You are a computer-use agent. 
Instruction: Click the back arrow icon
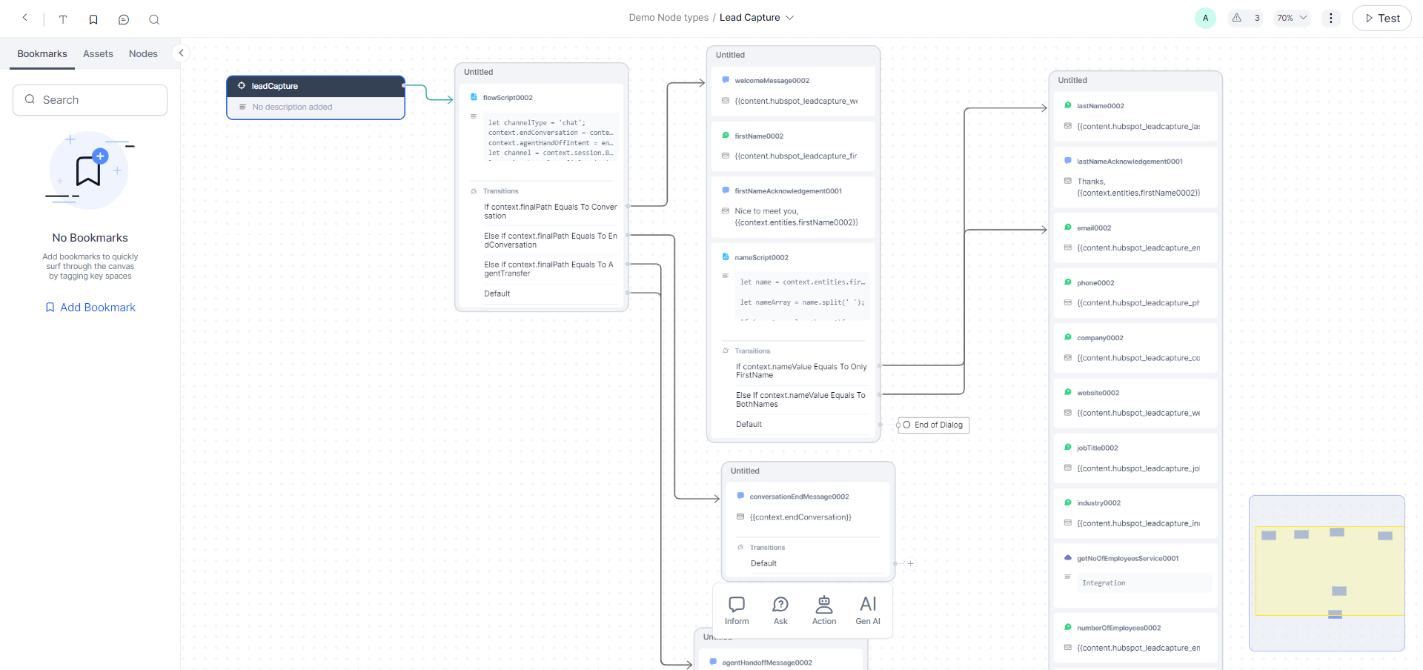(x=25, y=18)
